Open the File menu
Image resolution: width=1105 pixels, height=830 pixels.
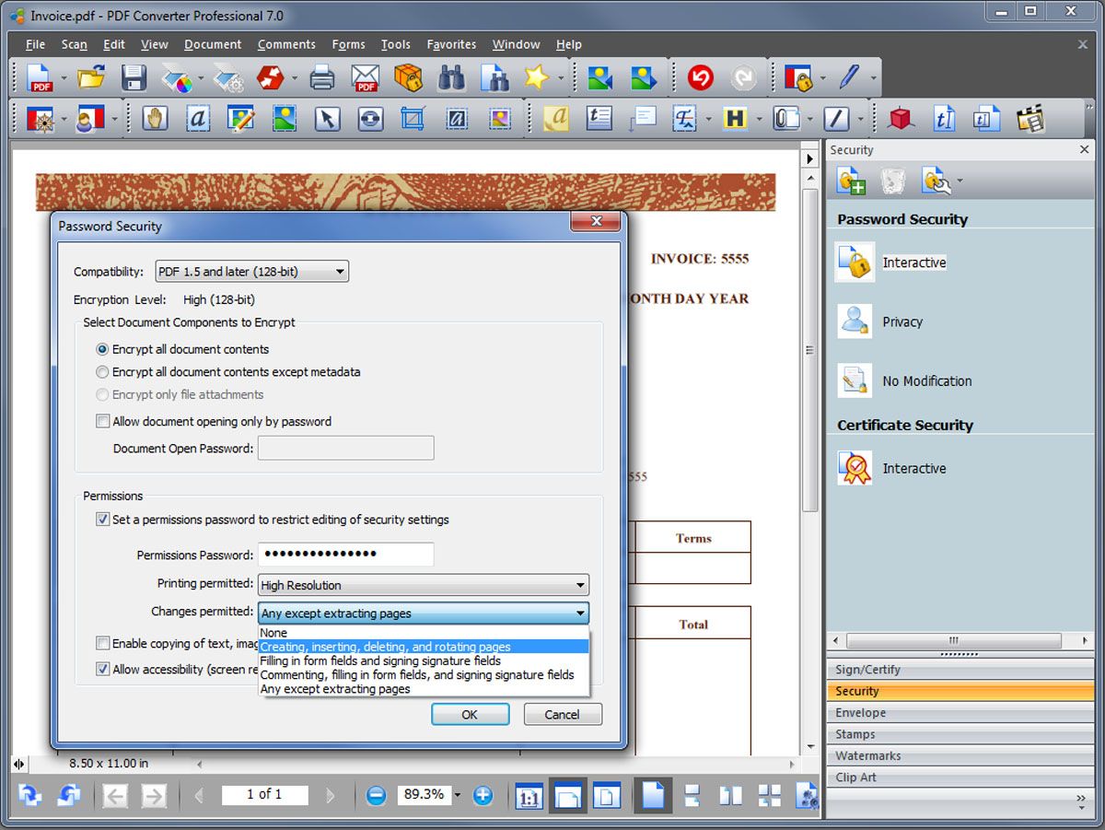35,44
